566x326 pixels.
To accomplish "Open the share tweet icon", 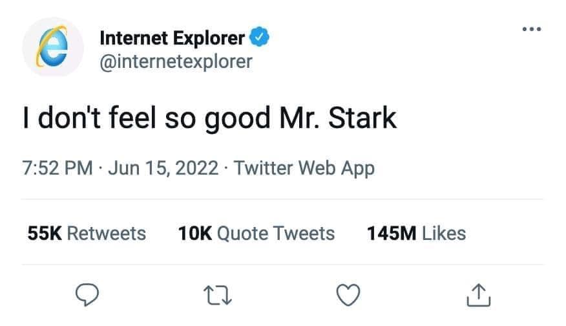I will pos(479,296).
